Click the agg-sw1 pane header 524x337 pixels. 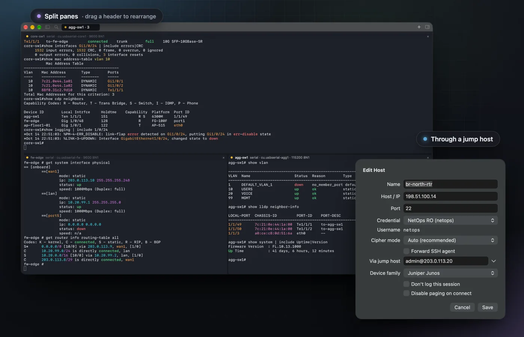coord(329,158)
